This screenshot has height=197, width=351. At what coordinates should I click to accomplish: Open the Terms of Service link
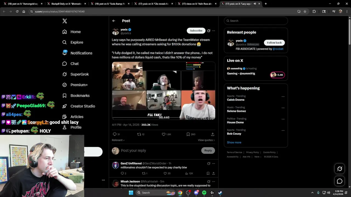[234, 152]
